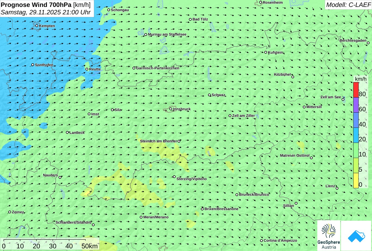
Task: Click the GeoSphere Austria logo
Action: click(x=329, y=236)
